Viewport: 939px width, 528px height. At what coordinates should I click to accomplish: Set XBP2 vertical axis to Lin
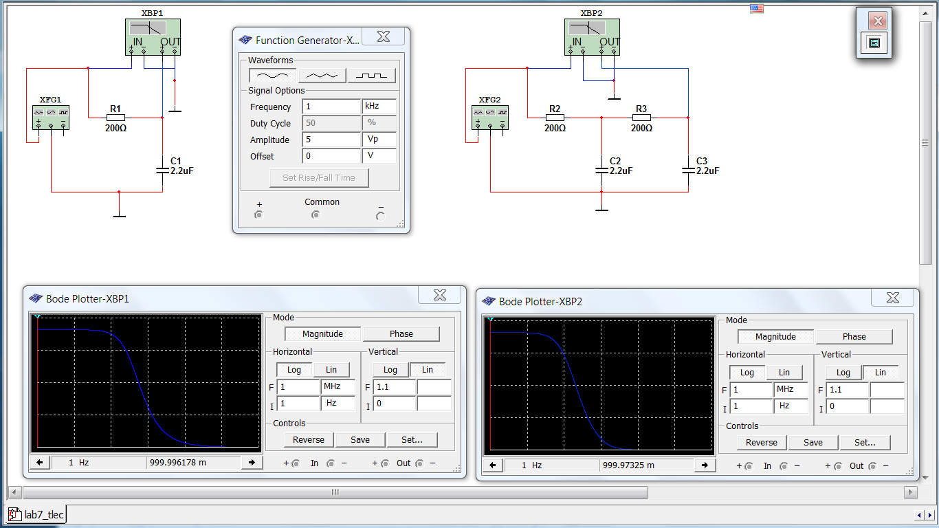(881, 373)
